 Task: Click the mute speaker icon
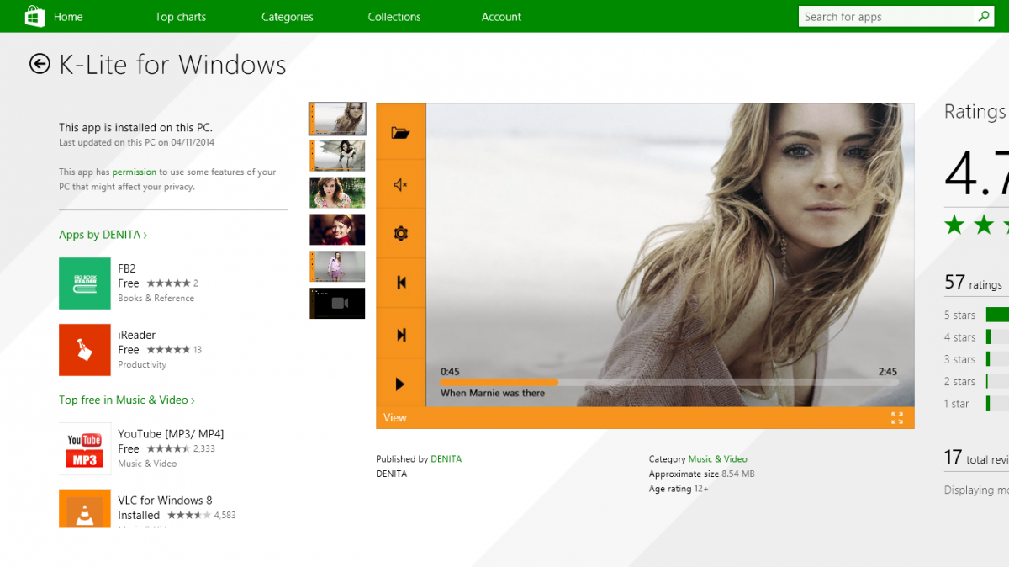tap(401, 184)
